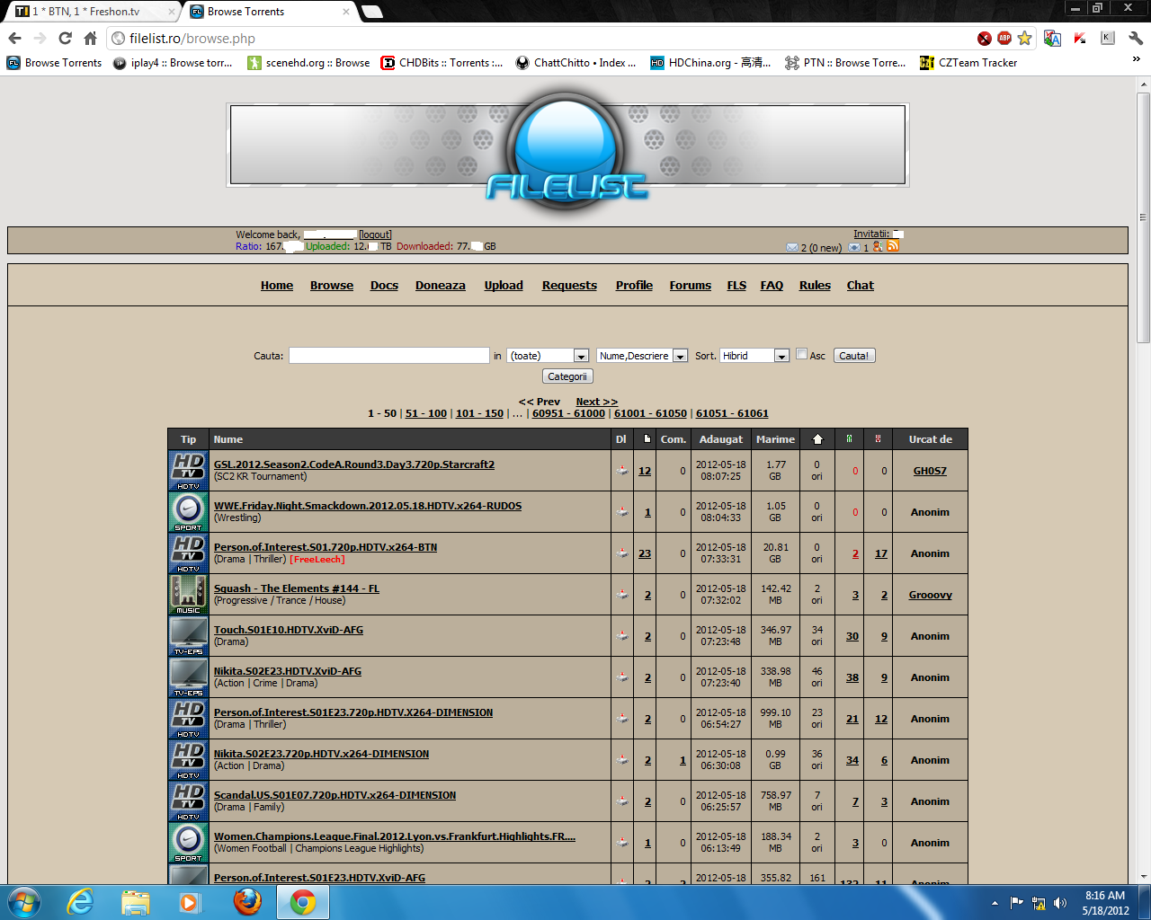The height and width of the screenshot is (920, 1151).
Task: Click the friends list icon
Action: coord(878,246)
